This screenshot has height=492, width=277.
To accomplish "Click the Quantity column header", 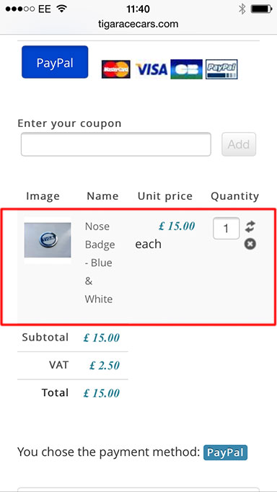I will tap(234, 196).
